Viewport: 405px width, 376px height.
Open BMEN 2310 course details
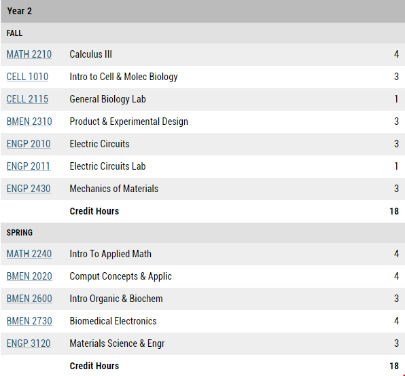[x=29, y=121]
